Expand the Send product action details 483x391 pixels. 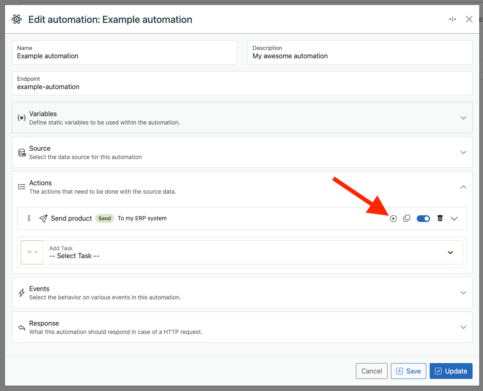(x=454, y=219)
